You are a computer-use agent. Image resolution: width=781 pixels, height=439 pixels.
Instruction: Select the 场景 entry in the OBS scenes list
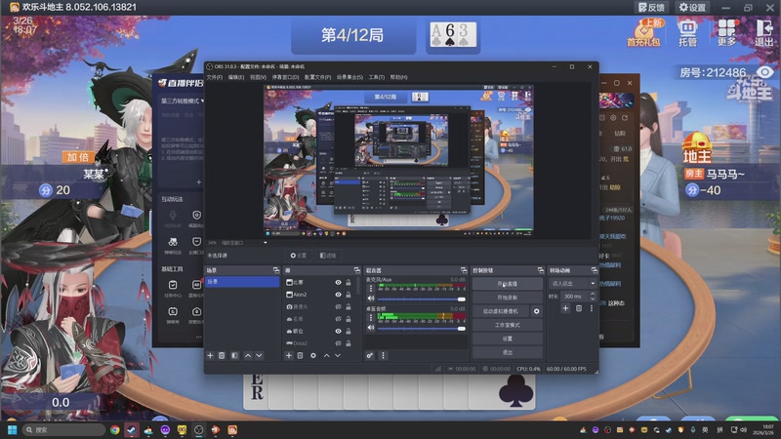click(242, 282)
